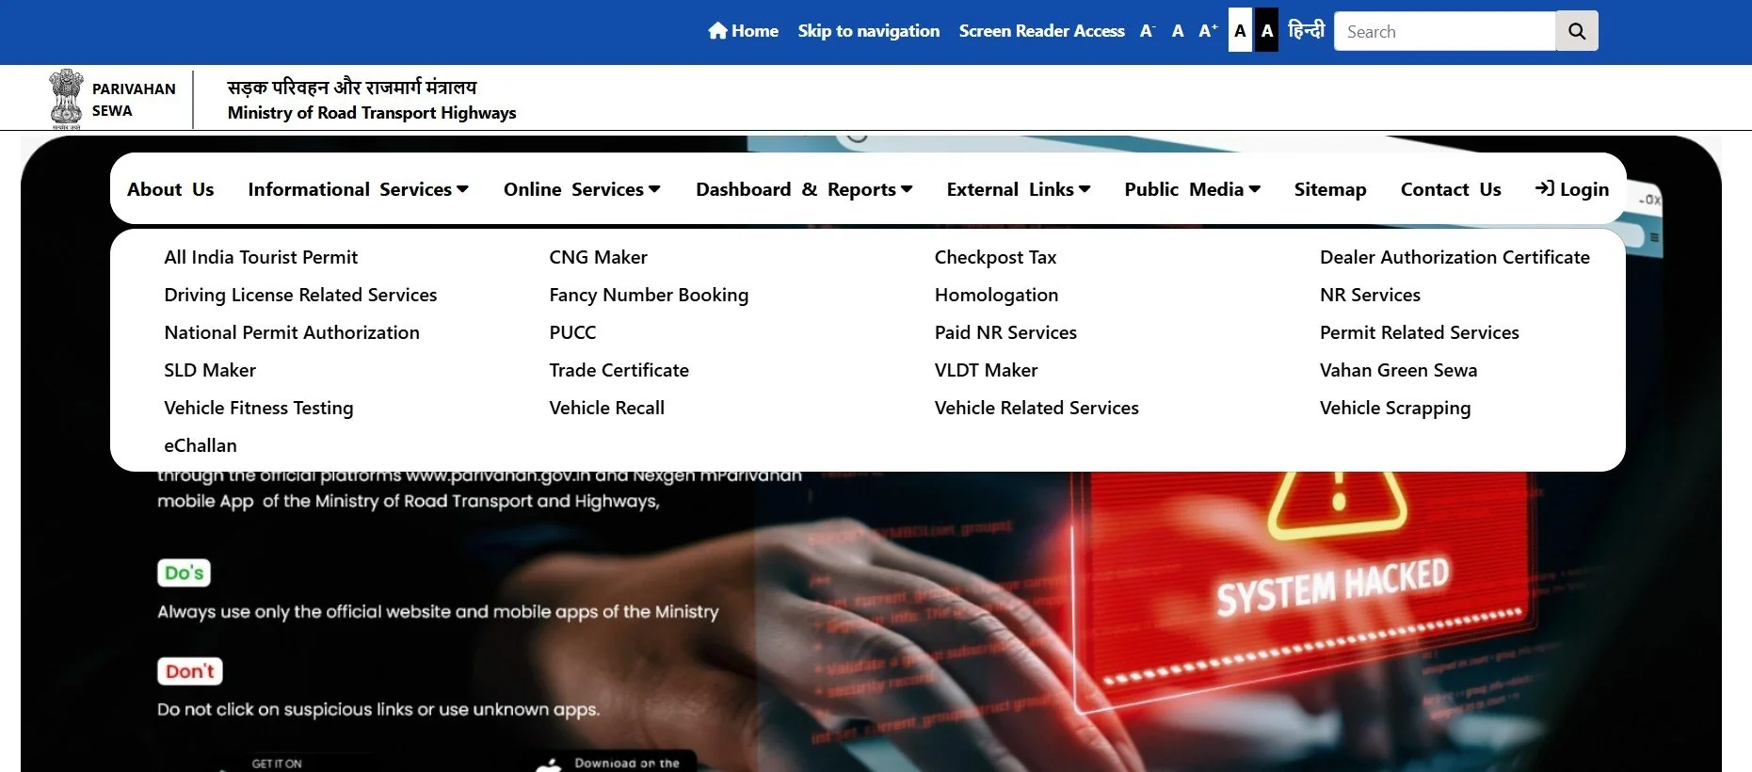Open Contact Us menu item
The width and height of the screenshot is (1752, 772).
1451,189
